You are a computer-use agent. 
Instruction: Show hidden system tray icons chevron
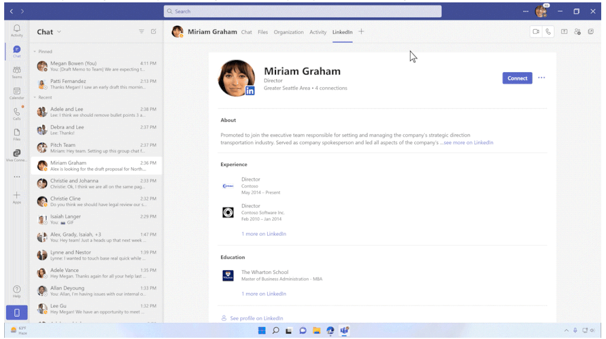[x=566, y=331]
